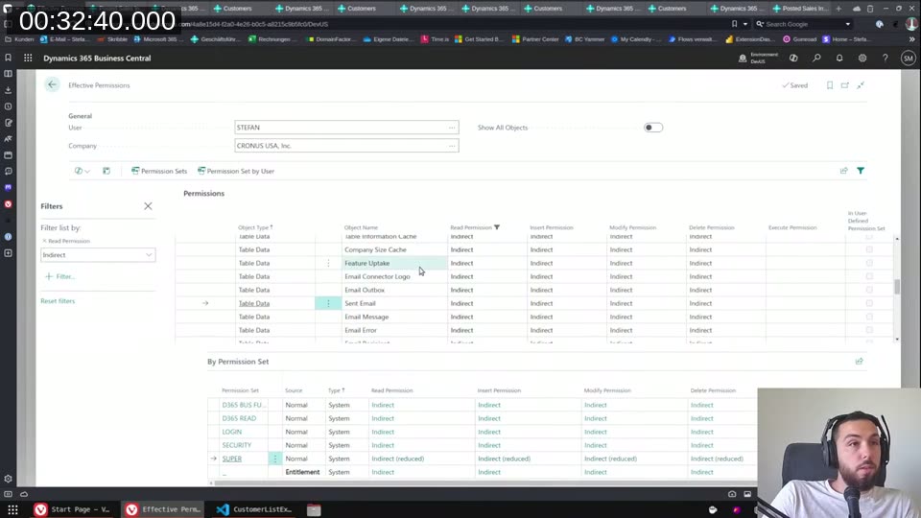Image resolution: width=921 pixels, height=518 pixels.
Task: Check user-defined box for Feature Uptake
Action: [x=869, y=263]
